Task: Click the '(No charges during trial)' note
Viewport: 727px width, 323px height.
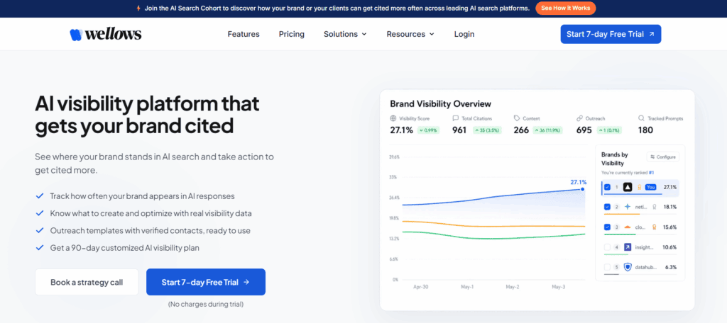Action: point(206,305)
